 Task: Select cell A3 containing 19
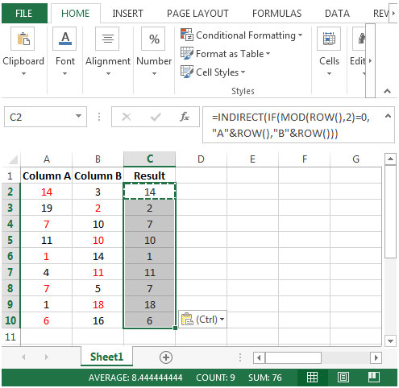point(47,208)
